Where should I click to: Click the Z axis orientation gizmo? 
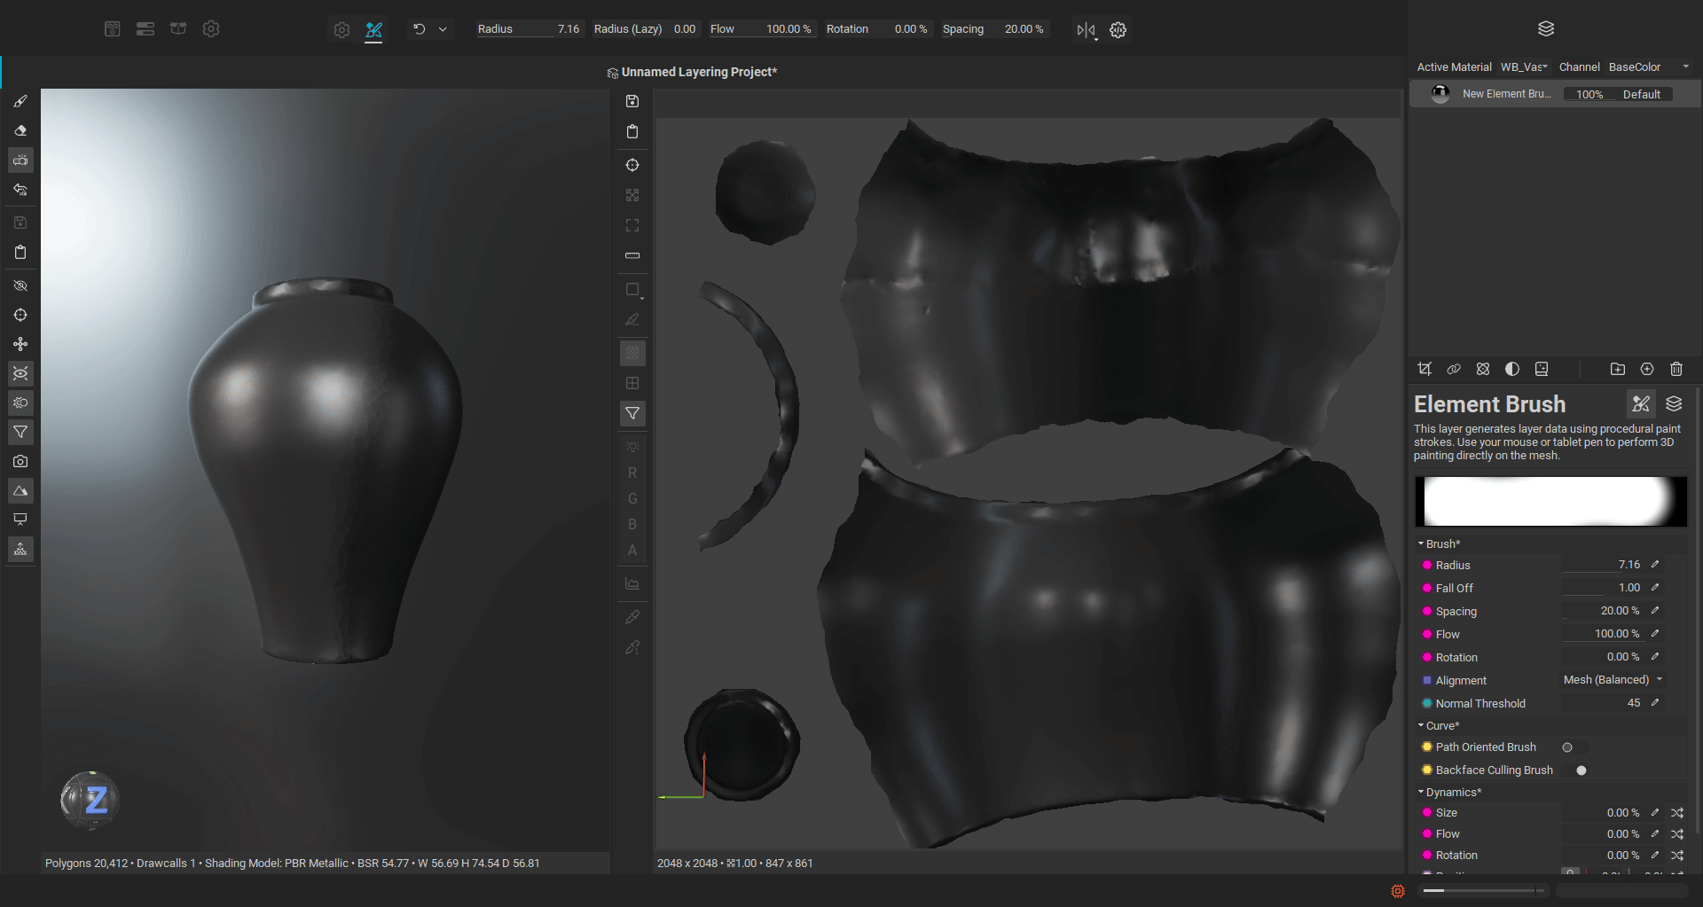tap(90, 800)
